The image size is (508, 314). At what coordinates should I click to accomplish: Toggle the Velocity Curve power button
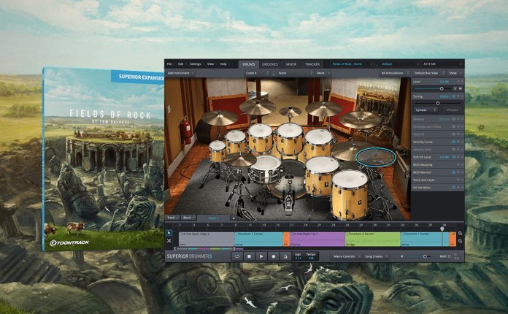(x=453, y=142)
